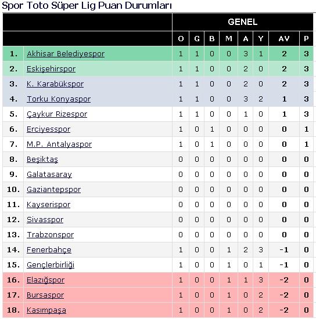Go to the Beşiktaş team page

[42, 159]
